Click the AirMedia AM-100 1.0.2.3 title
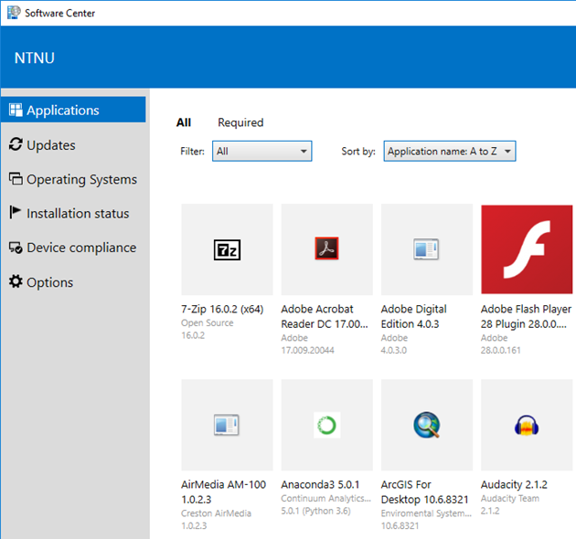 (x=223, y=492)
